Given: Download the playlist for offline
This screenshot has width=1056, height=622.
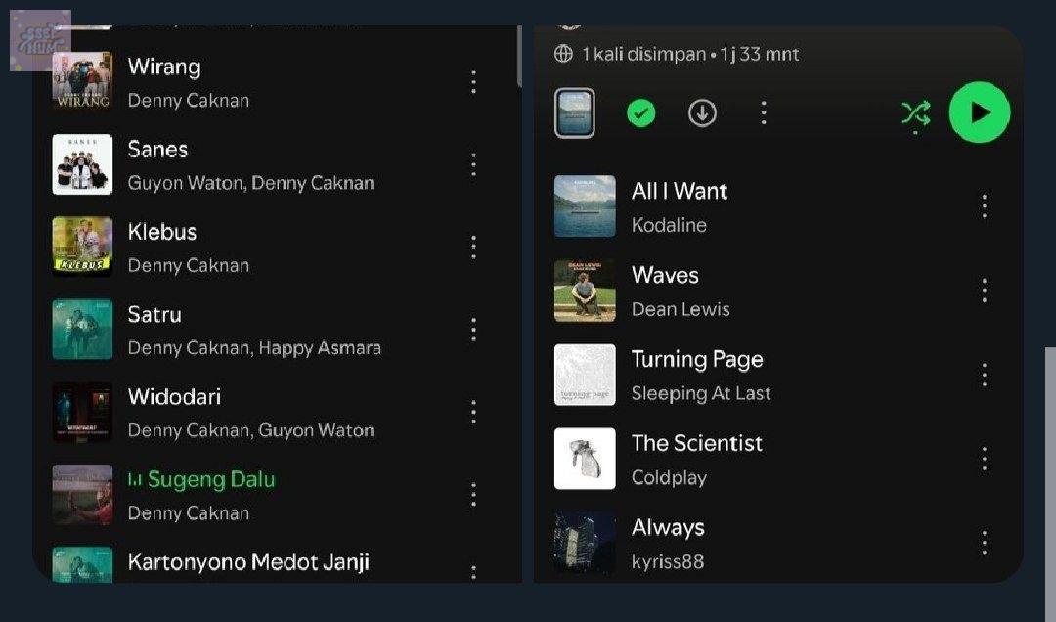Looking at the screenshot, I should point(702,112).
